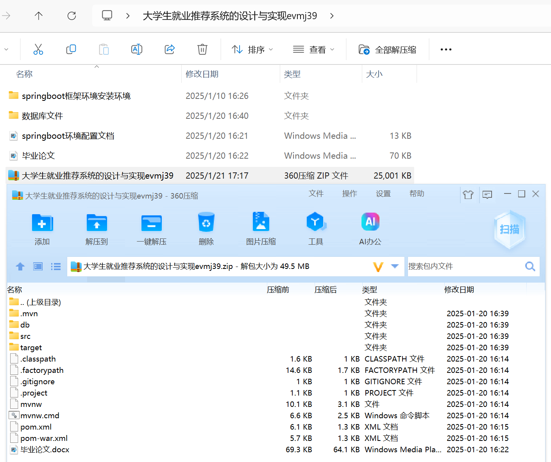Click the blue up-level arrow in 360压缩
The height and width of the screenshot is (462, 551).
coord(20,267)
